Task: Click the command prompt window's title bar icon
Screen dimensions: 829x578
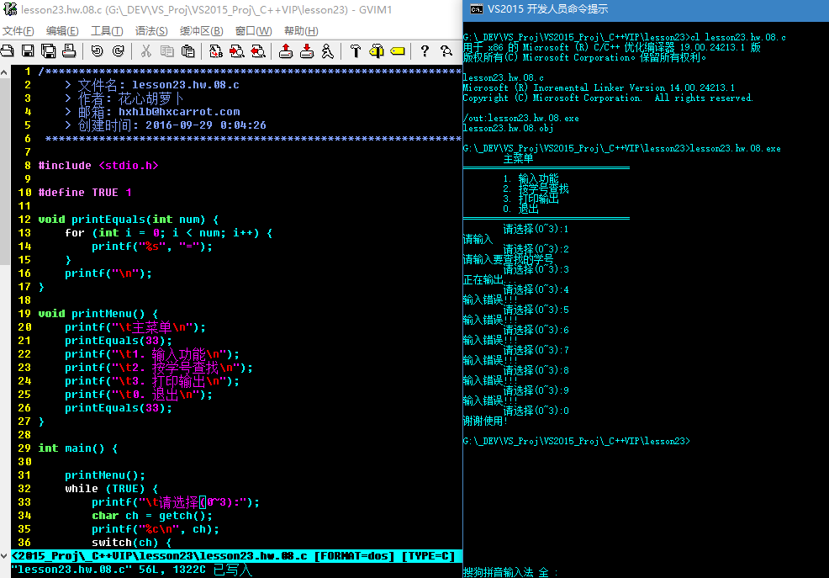Action: (476, 9)
